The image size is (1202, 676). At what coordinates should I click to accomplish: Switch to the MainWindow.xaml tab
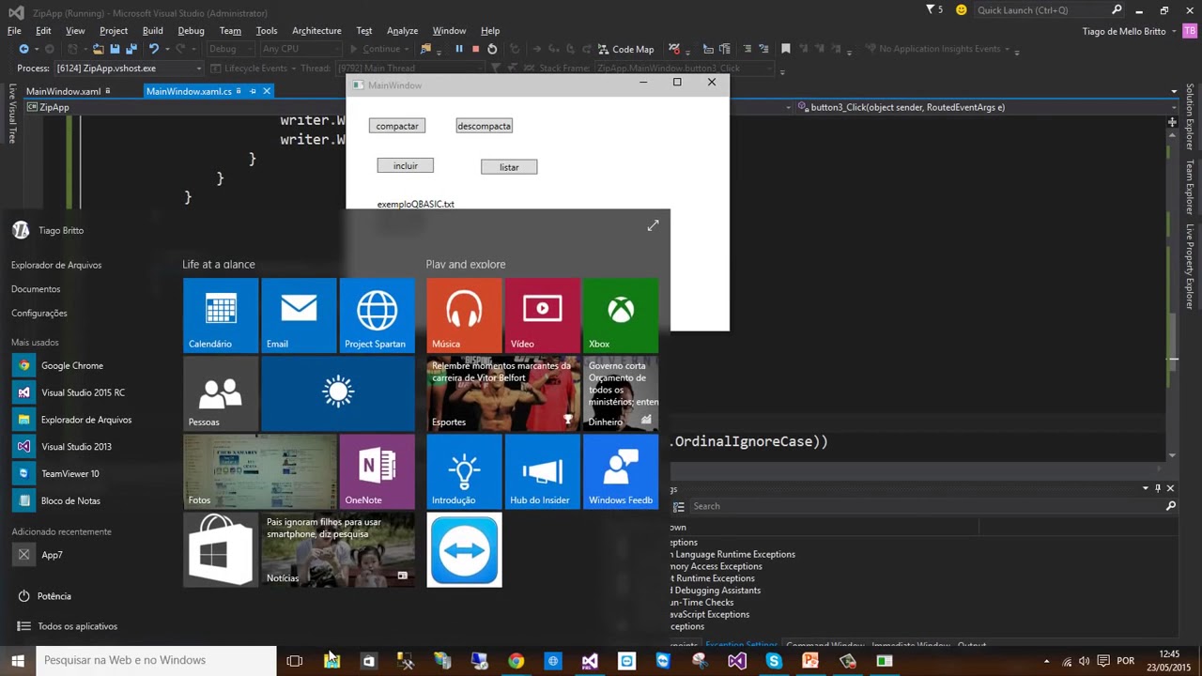(x=63, y=91)
